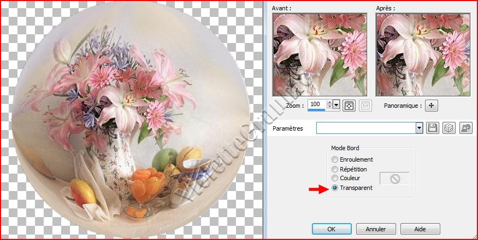Viewport: 478px width, 240px height.
Task: Choose the Couleur edge mode radio button
Action: point(335,179)
